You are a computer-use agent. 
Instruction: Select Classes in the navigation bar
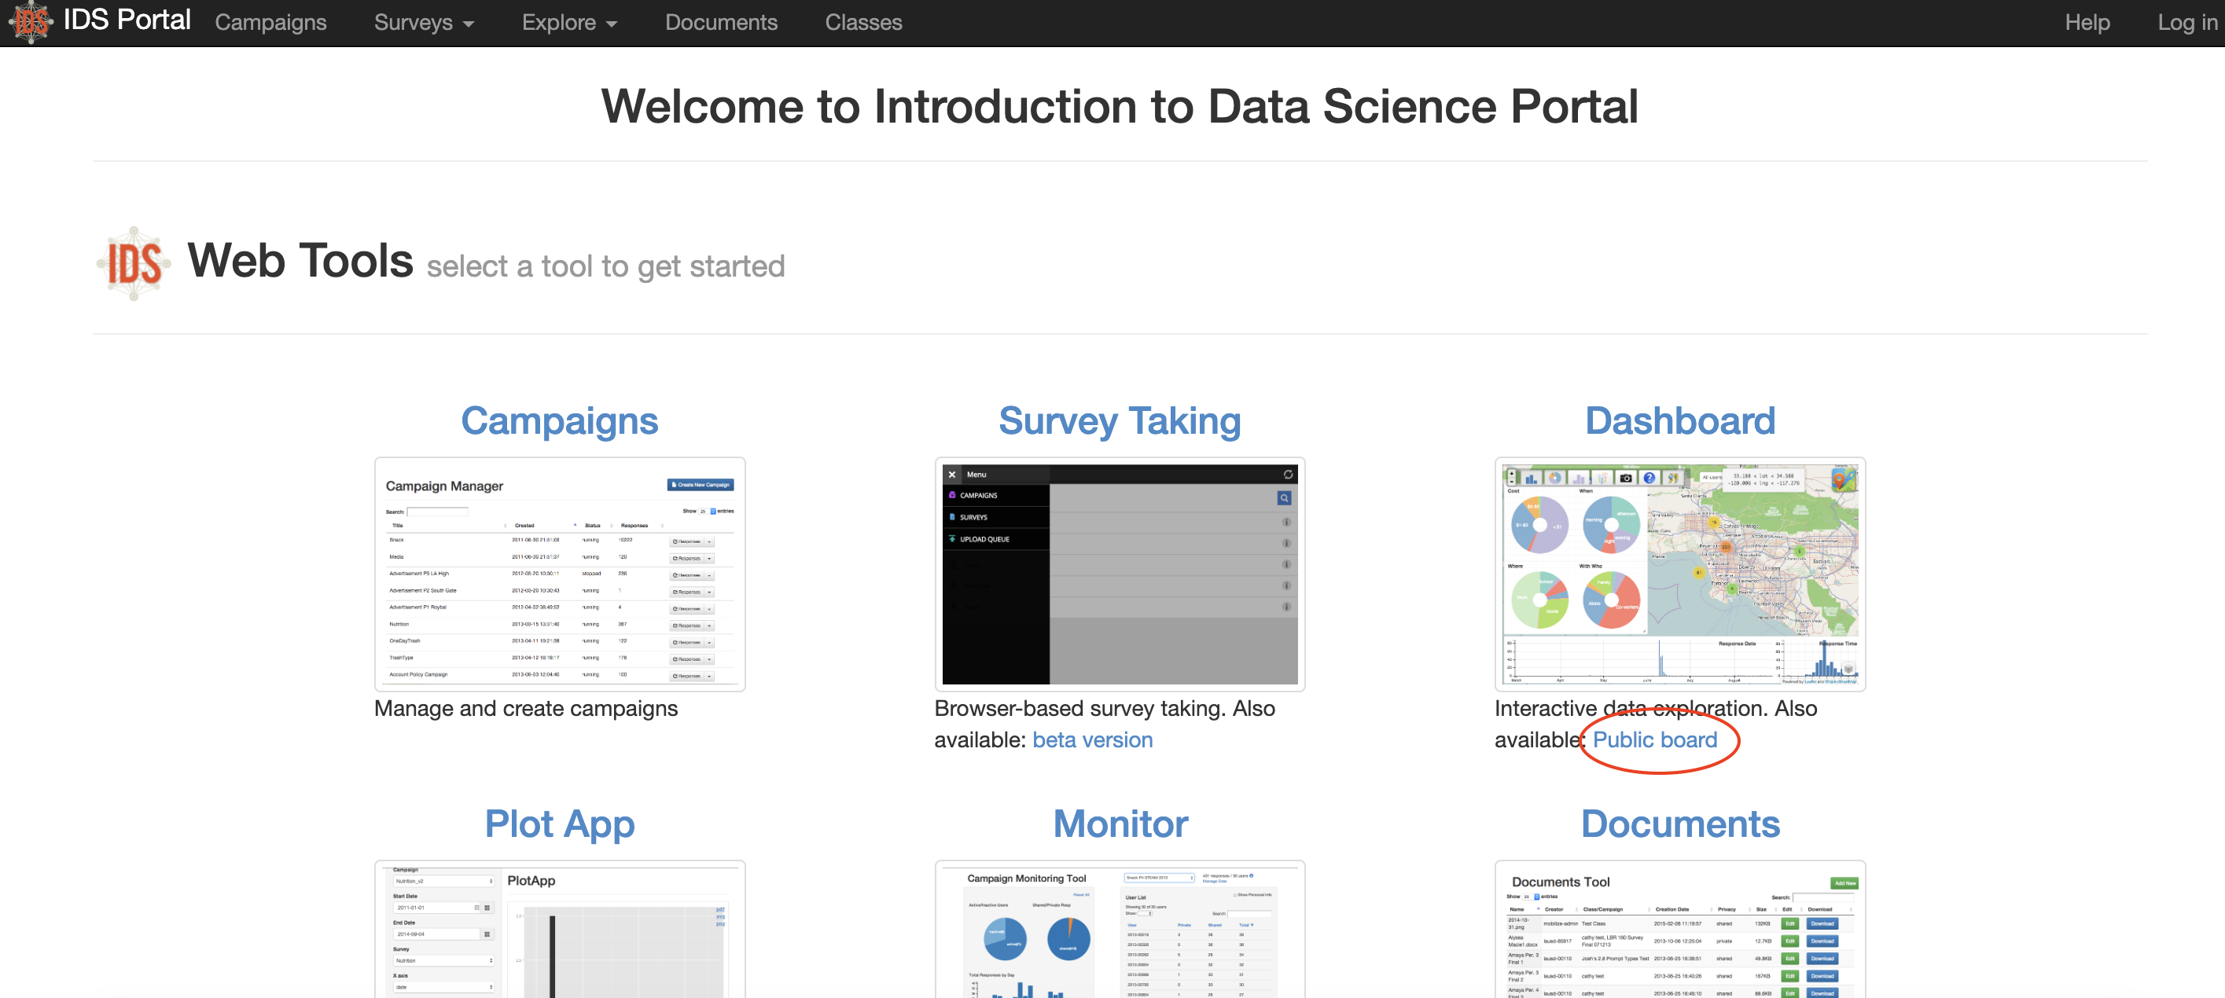click(x=863, y=23)
